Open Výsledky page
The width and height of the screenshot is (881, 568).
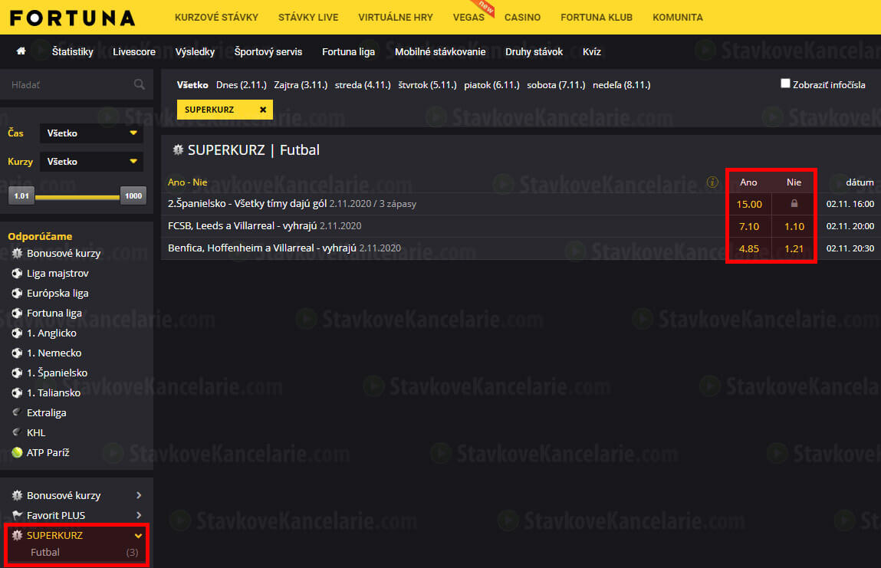pyautogui.click(x=195, y=51)
